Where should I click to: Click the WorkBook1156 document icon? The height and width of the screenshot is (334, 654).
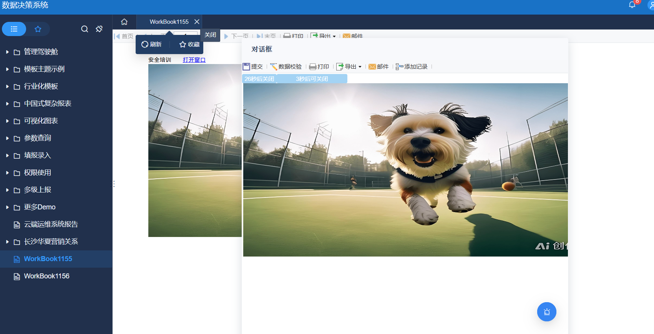17,276
